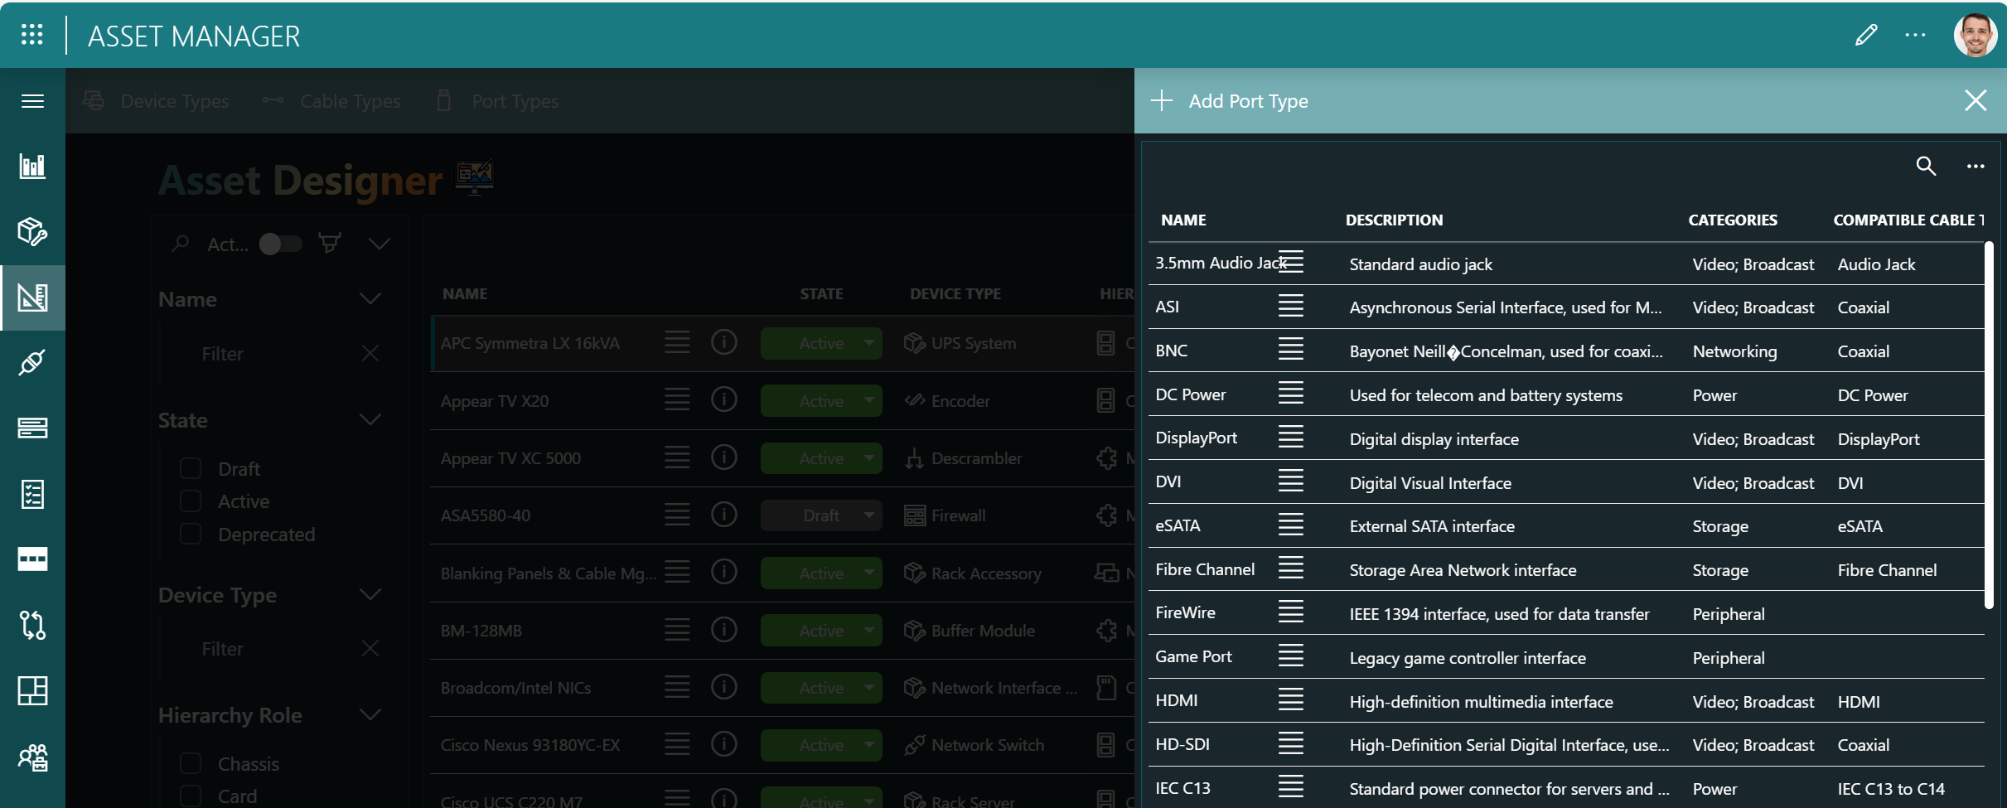Click the pencil edit icon in header
This screenshot has height=808, width=2007.
point(1866,35)
